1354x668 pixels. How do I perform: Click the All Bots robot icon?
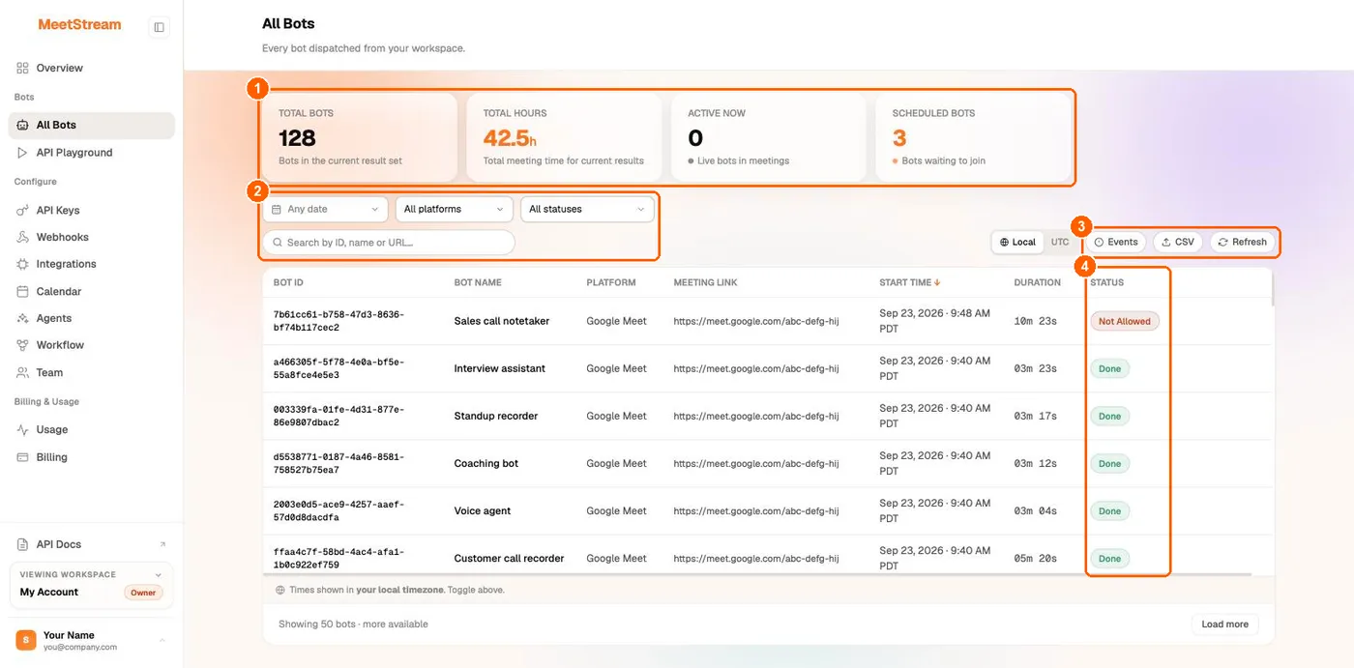[22, 125]
